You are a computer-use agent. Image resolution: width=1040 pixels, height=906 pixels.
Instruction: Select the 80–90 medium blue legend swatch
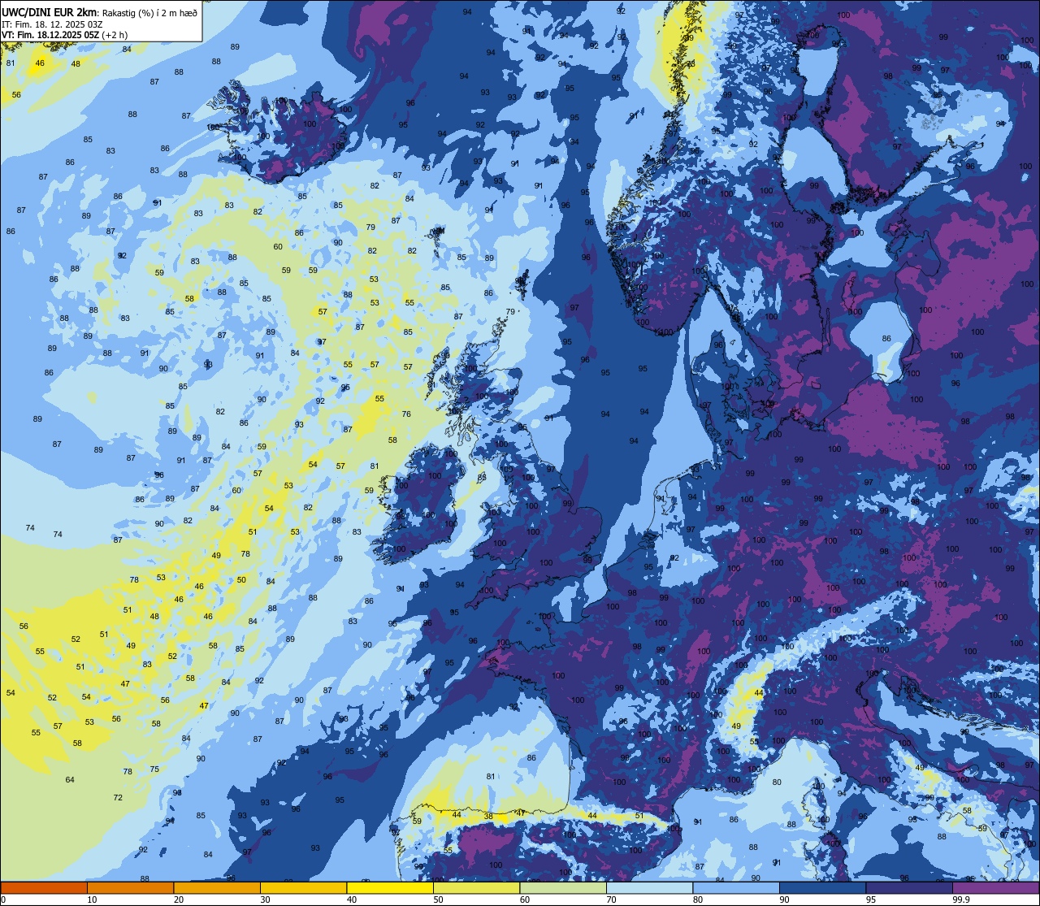(736, 887)
